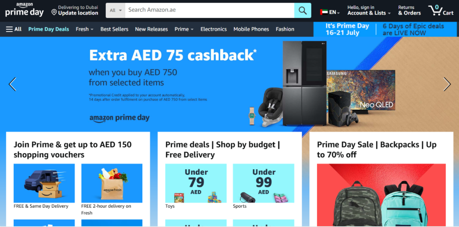The width and height of the screenshot is (459, 227).
Task: Click the UAE flag language icon
Action: [324, 12]
